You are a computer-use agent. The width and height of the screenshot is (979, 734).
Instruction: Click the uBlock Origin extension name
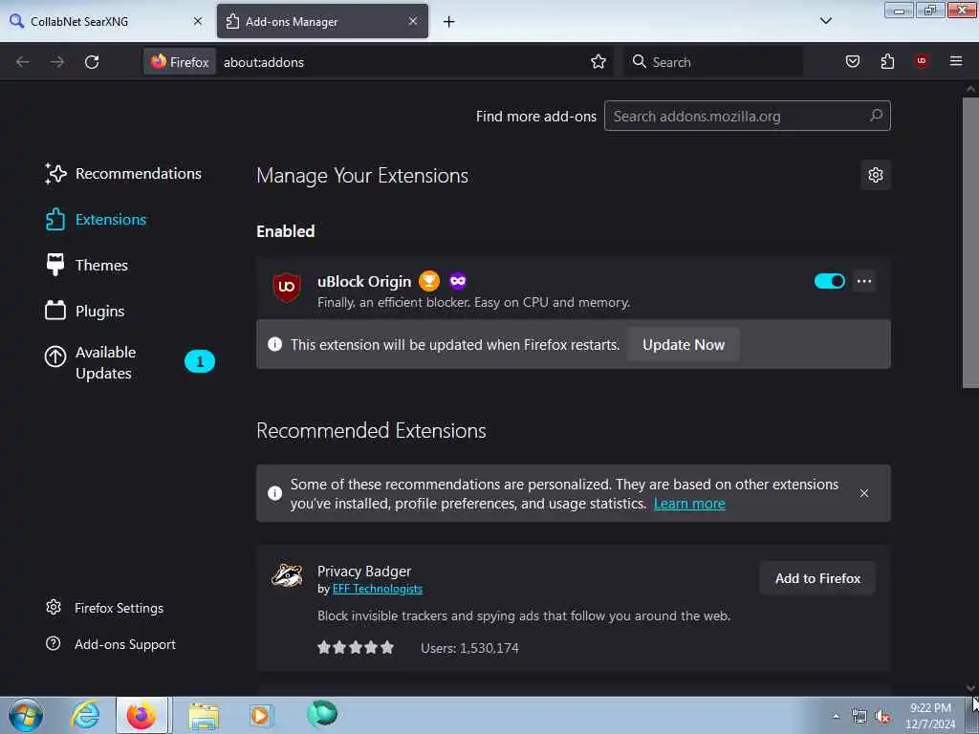click(x=364, y=282)
